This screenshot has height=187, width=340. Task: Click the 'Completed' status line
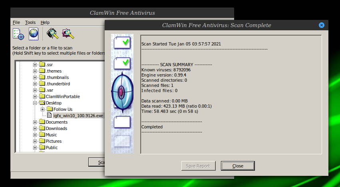[x=152, y=127]
